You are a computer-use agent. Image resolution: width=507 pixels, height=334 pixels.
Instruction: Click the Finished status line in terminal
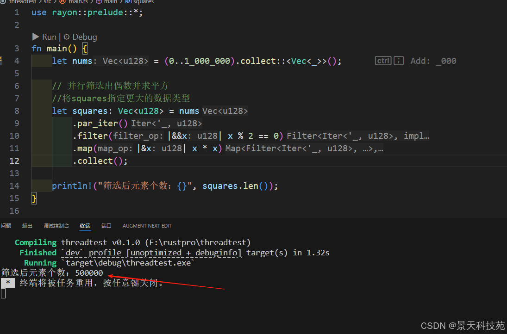pos(174,253)
